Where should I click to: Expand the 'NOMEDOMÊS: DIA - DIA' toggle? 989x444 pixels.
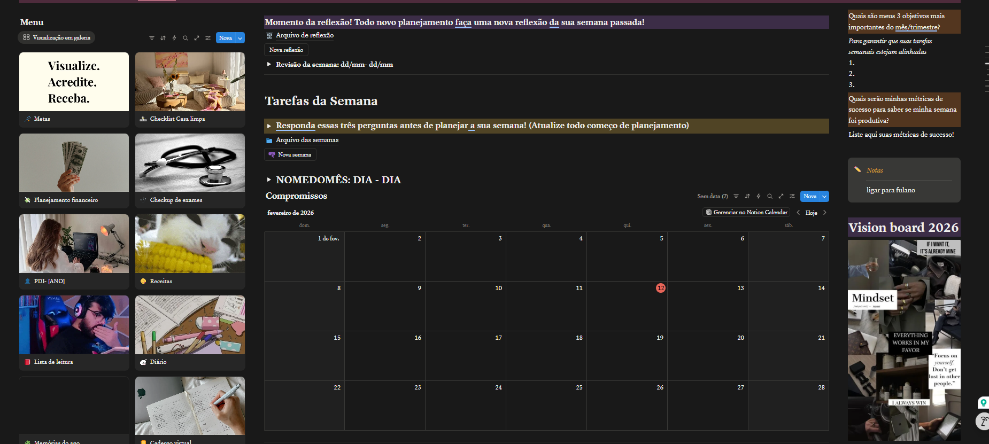click(269, 180)
